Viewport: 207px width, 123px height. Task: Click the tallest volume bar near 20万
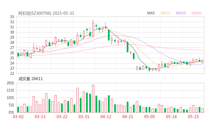(x=93, y=99)
